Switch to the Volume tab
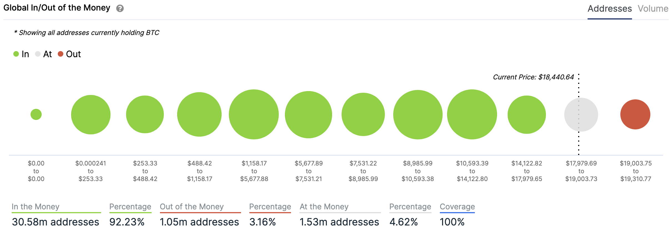 pyautogui.click(x=653, y=9)
